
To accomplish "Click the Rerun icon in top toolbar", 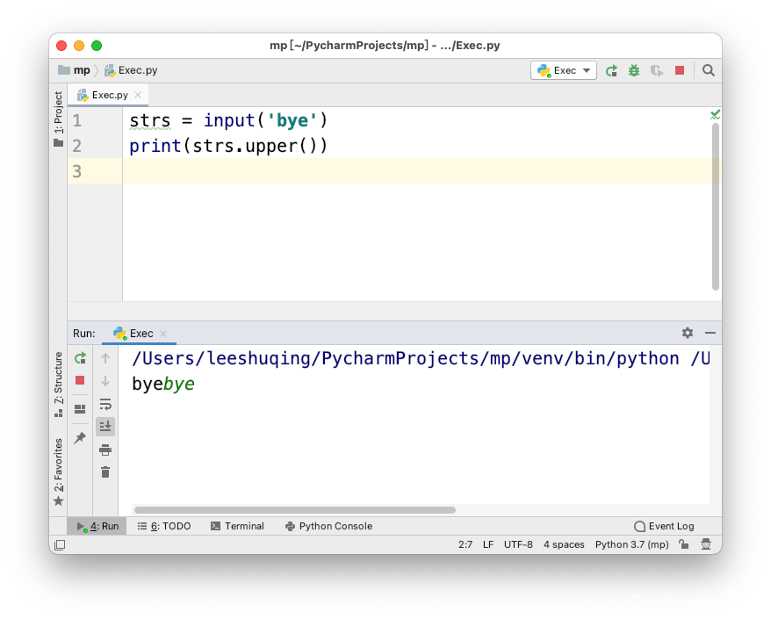I will point(612,71).
